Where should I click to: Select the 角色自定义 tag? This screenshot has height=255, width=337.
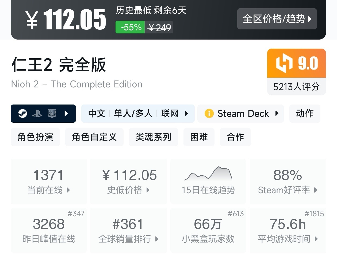(x=94, y=137)
